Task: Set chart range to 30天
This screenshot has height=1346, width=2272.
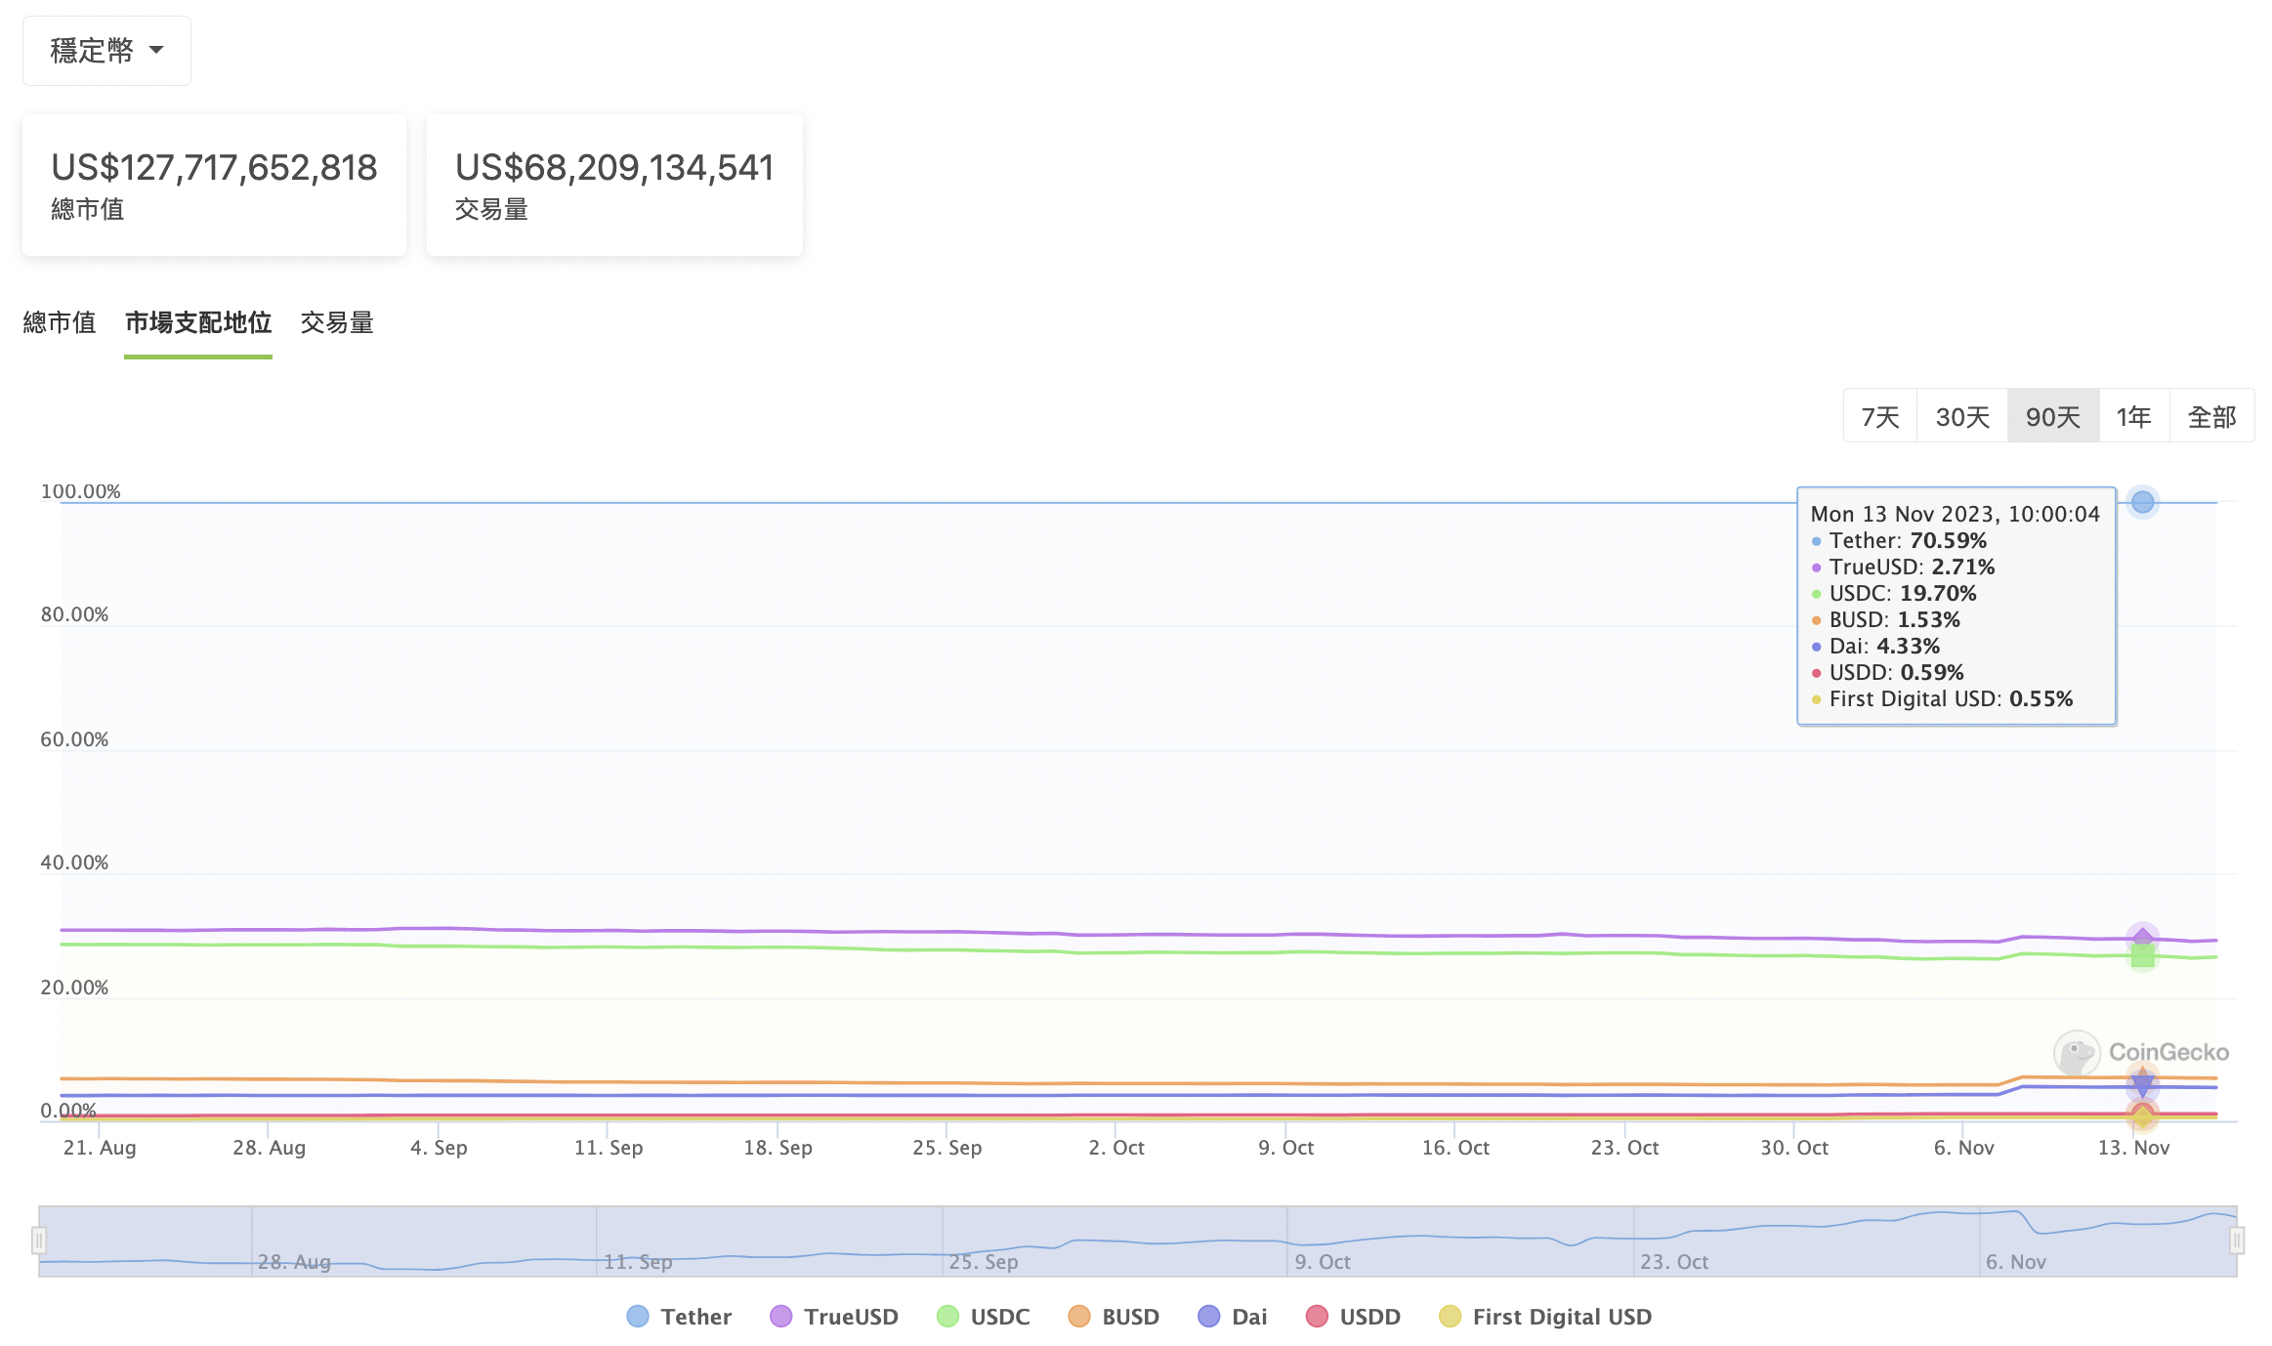Action: tap(1962, 417)
